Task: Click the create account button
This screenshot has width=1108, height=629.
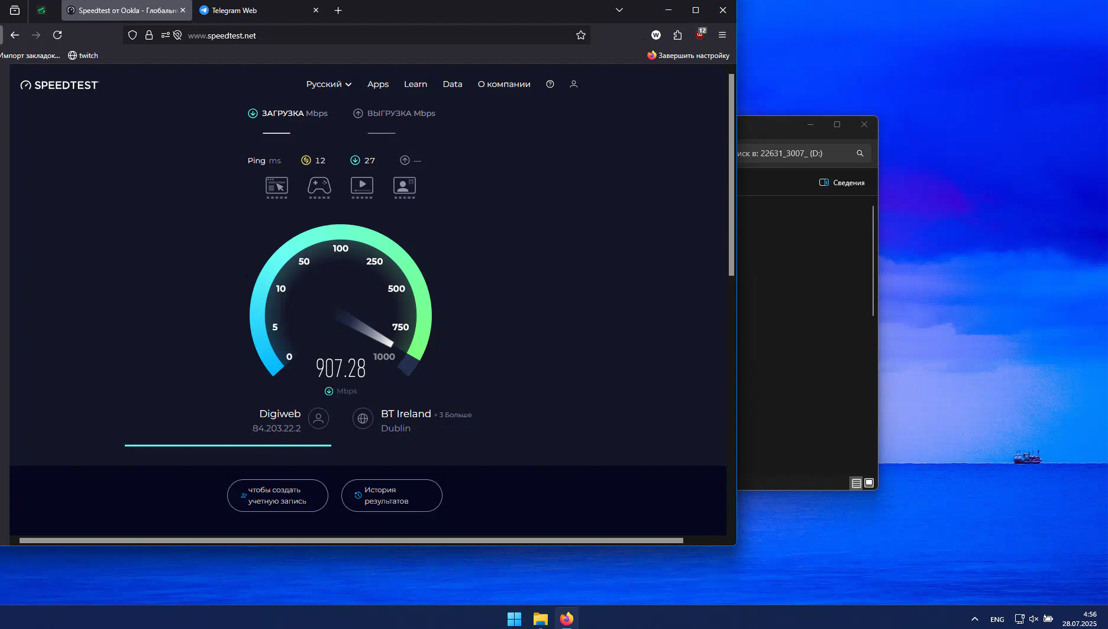Action: tap(277, 495)
